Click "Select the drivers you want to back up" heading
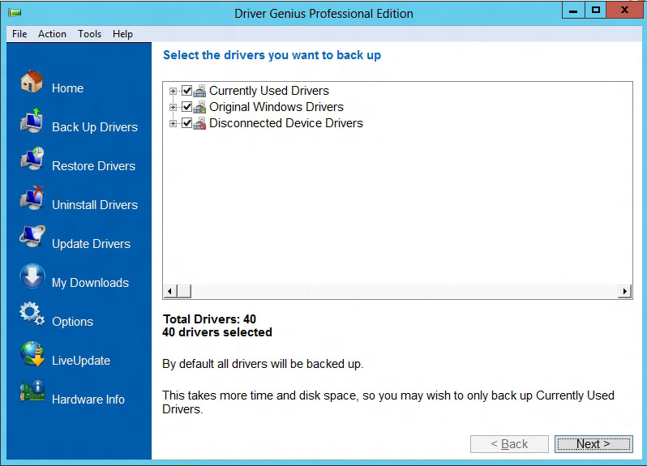 [272, 55]
